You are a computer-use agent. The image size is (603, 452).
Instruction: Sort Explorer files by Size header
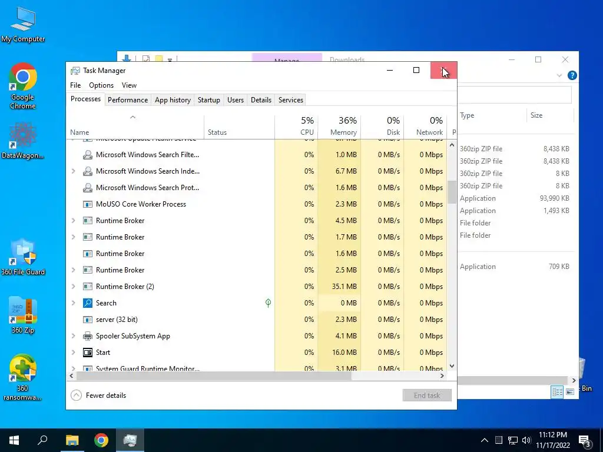(550, 115)
